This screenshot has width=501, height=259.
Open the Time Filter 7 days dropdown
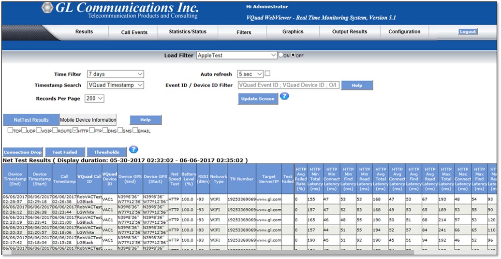116,74
